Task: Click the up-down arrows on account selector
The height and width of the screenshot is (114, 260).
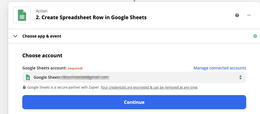Action: click(240, 77)
